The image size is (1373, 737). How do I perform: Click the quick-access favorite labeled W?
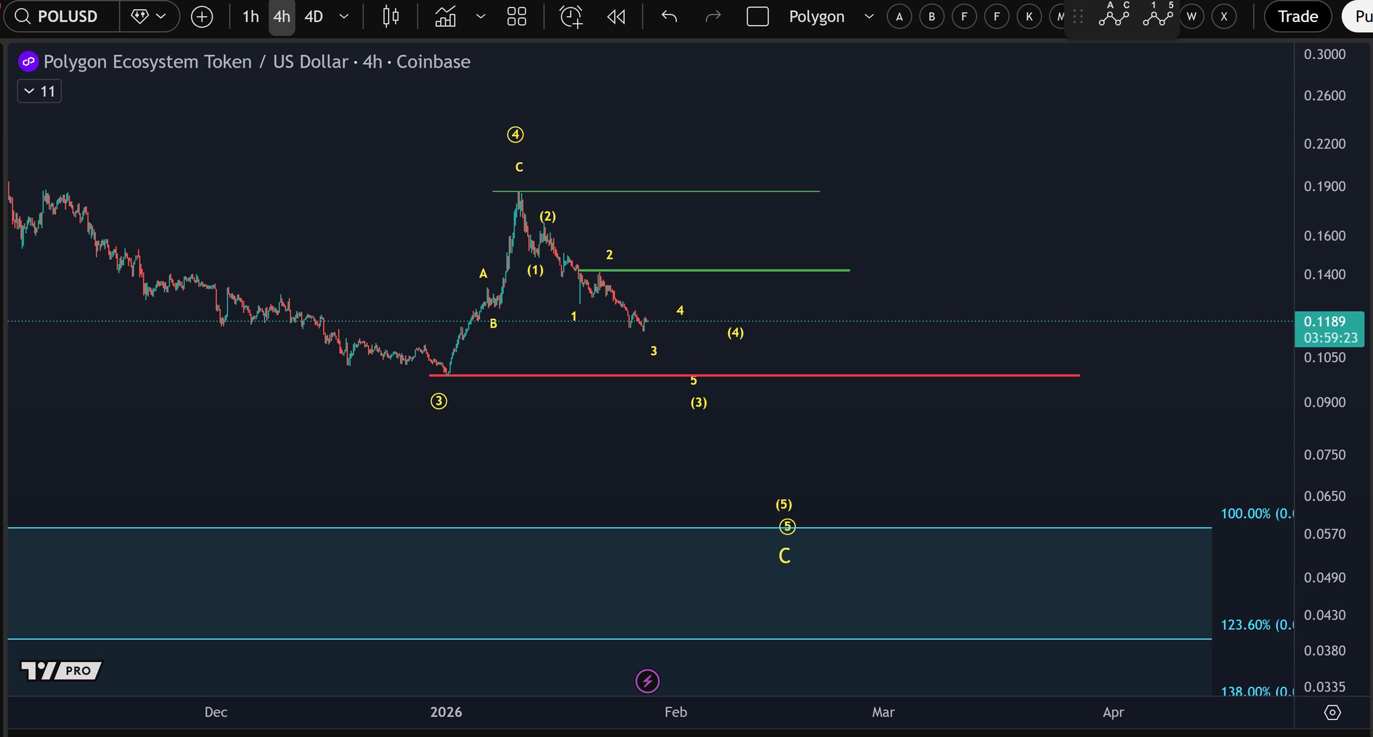[x=1191, y=17]
